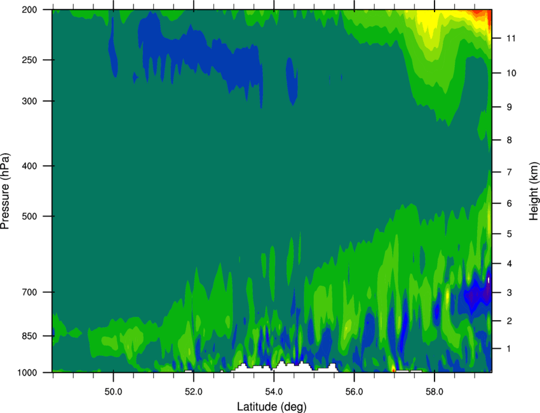Viewport: 540px width, 413px height.
Task: Click the 700 pressure tick label
Action: point(30,292)
